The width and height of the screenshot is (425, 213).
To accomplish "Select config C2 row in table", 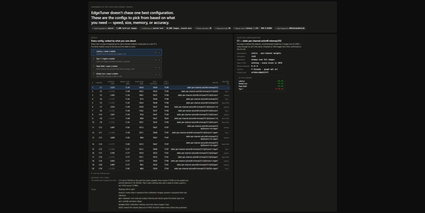I will pos(160,91).
